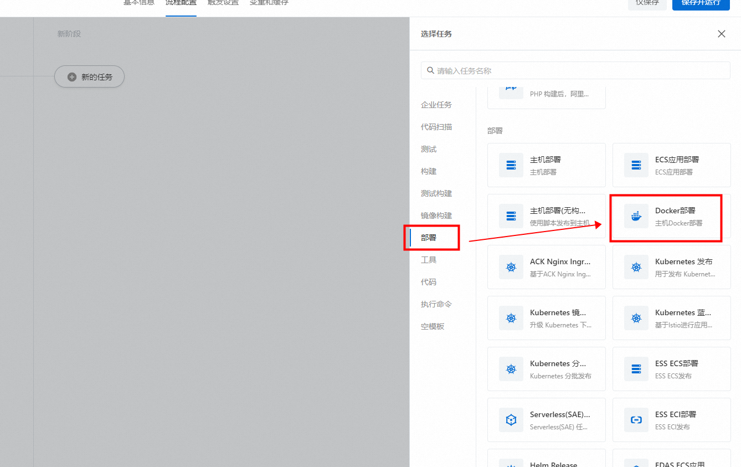Click the Docker部署 whale icon
Screen dimensions: 741x467
[636, 216]
